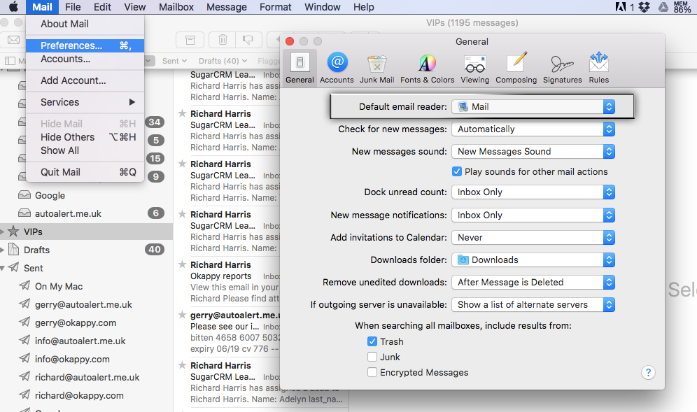Open the File menu
Viewport: 697px width, 412px height.
[x=73, y=7]
